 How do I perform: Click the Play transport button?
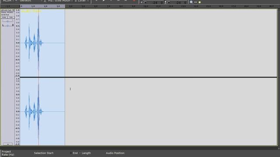tap(104, 1)
